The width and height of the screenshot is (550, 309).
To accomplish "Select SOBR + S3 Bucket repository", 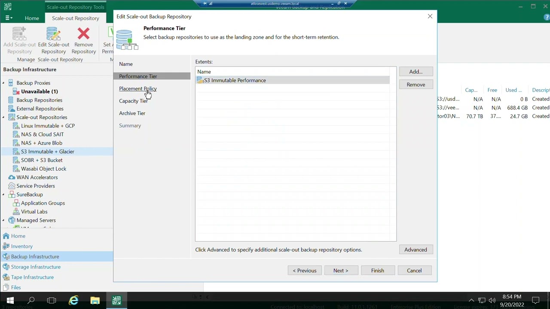I will click(42, 160).
